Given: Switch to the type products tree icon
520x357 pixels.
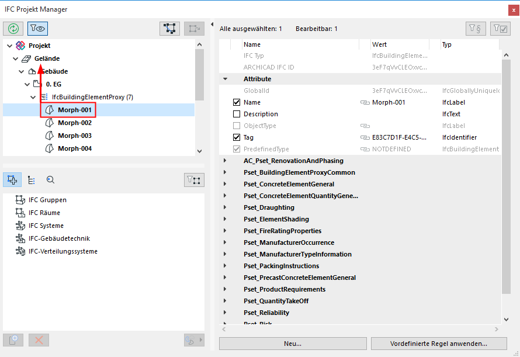Looking at the screenshot, I should click(32, 180).
